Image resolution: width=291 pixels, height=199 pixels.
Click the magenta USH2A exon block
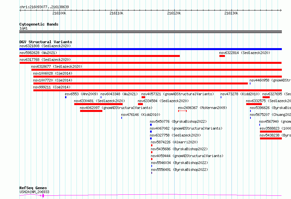pyautogui.click(x=43, y=196)
